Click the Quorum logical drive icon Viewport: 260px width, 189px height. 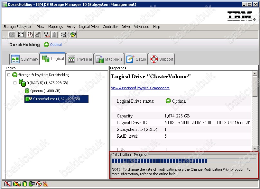(x=27, y=91)
